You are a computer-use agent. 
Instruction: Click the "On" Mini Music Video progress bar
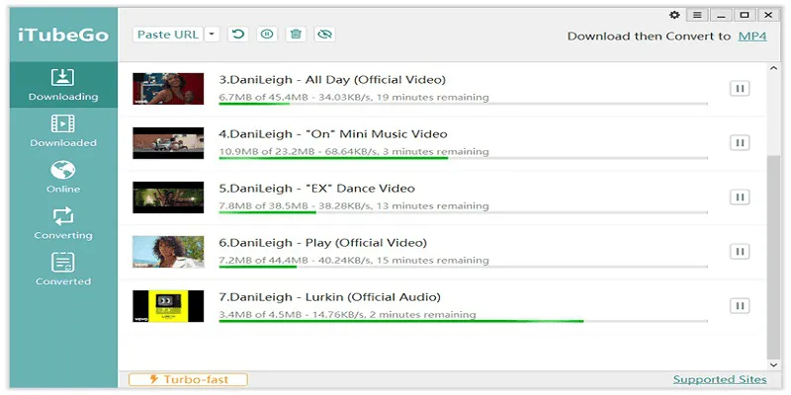(x=463, y=158)
